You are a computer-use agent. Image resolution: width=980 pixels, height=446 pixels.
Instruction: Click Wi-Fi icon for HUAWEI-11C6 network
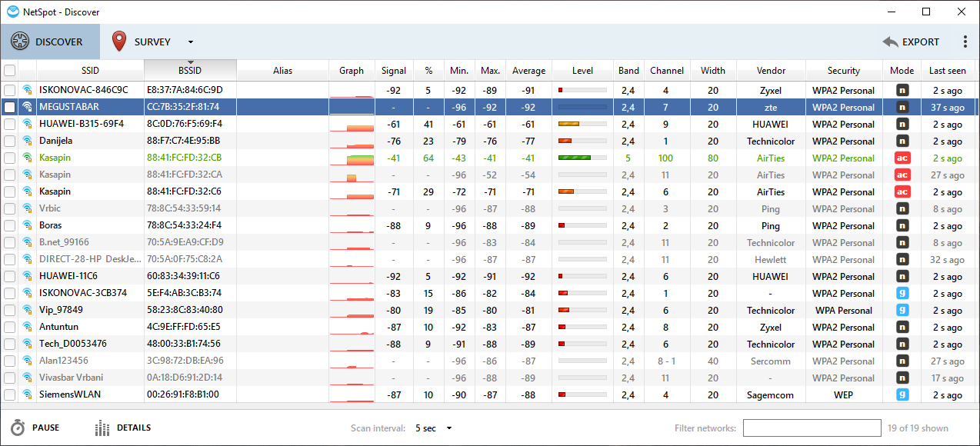coord(28,276)
